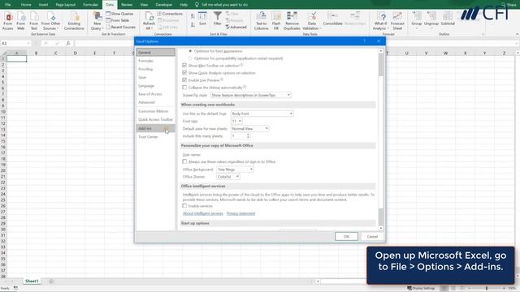This screenshot has width=520, height=292.
Task: Open the Office Theme Colorful dropdown
Action: pyautogui.click(x=228, y=177)
